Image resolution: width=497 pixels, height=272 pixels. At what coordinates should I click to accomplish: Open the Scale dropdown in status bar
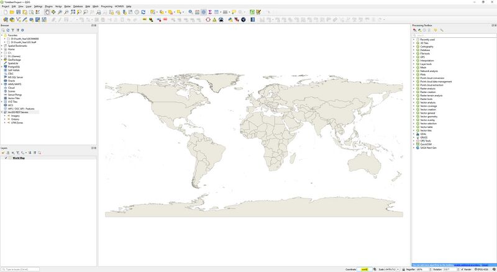click(x=398, y=269)
